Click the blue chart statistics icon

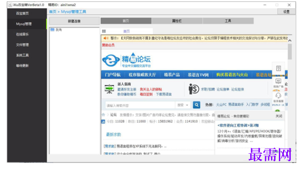pyautogui.click(x=103, y=122)
